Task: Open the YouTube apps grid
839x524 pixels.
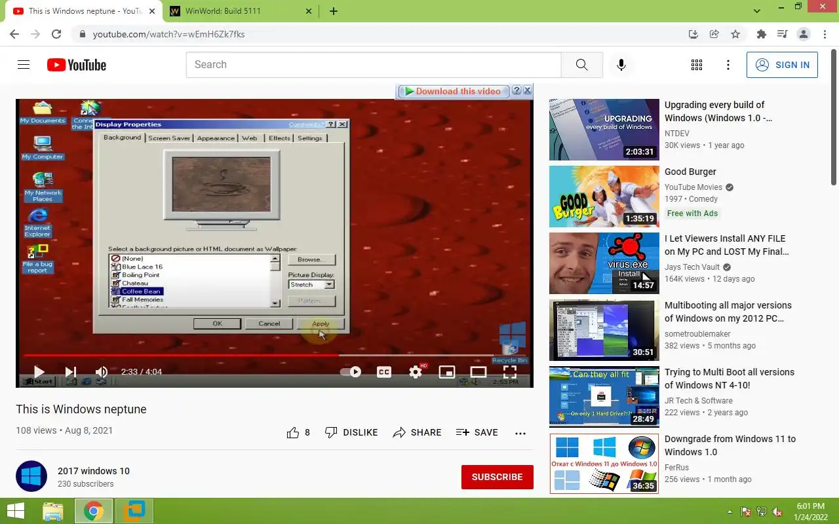Action: point(697,65)
